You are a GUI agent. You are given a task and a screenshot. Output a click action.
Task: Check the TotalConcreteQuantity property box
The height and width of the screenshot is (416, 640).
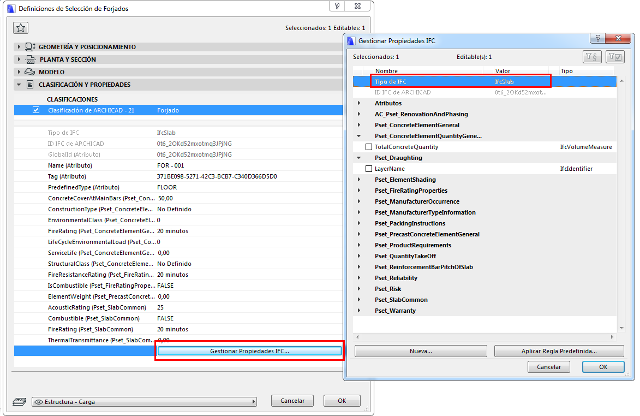coord(369,147)
